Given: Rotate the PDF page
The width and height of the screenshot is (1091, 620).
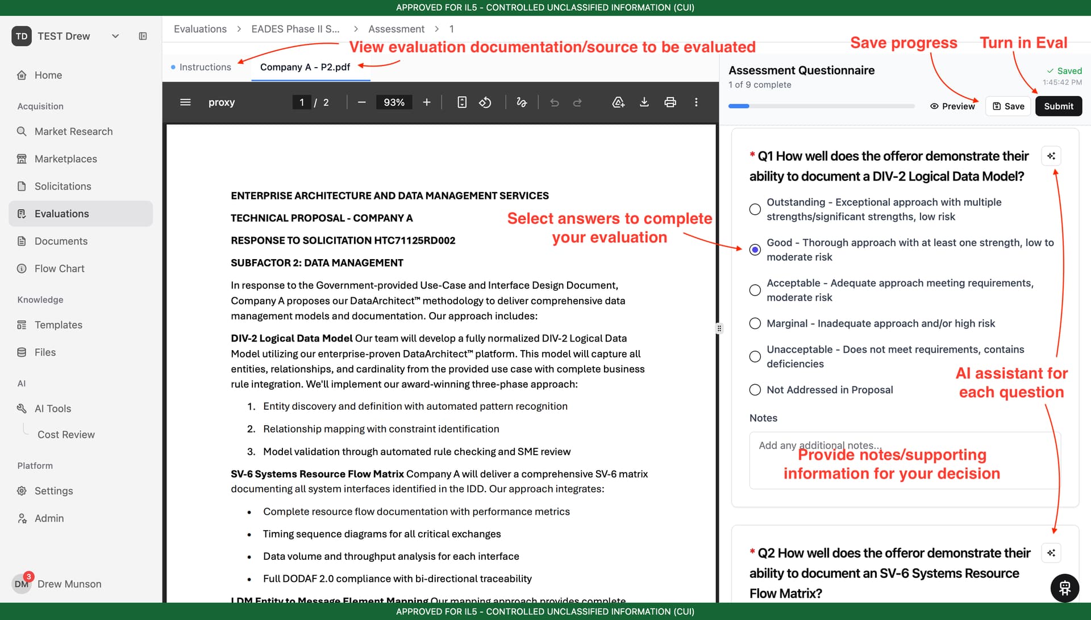Looking at the screenshot, I should (485, 102).
